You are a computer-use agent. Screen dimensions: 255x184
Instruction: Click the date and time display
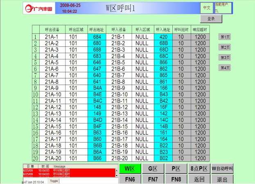[70, 8]
